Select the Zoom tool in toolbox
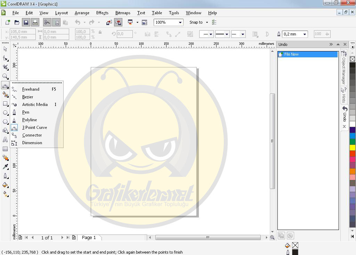Image resolution: width=356 pixels, height=255 pixels. pos(5,76)
